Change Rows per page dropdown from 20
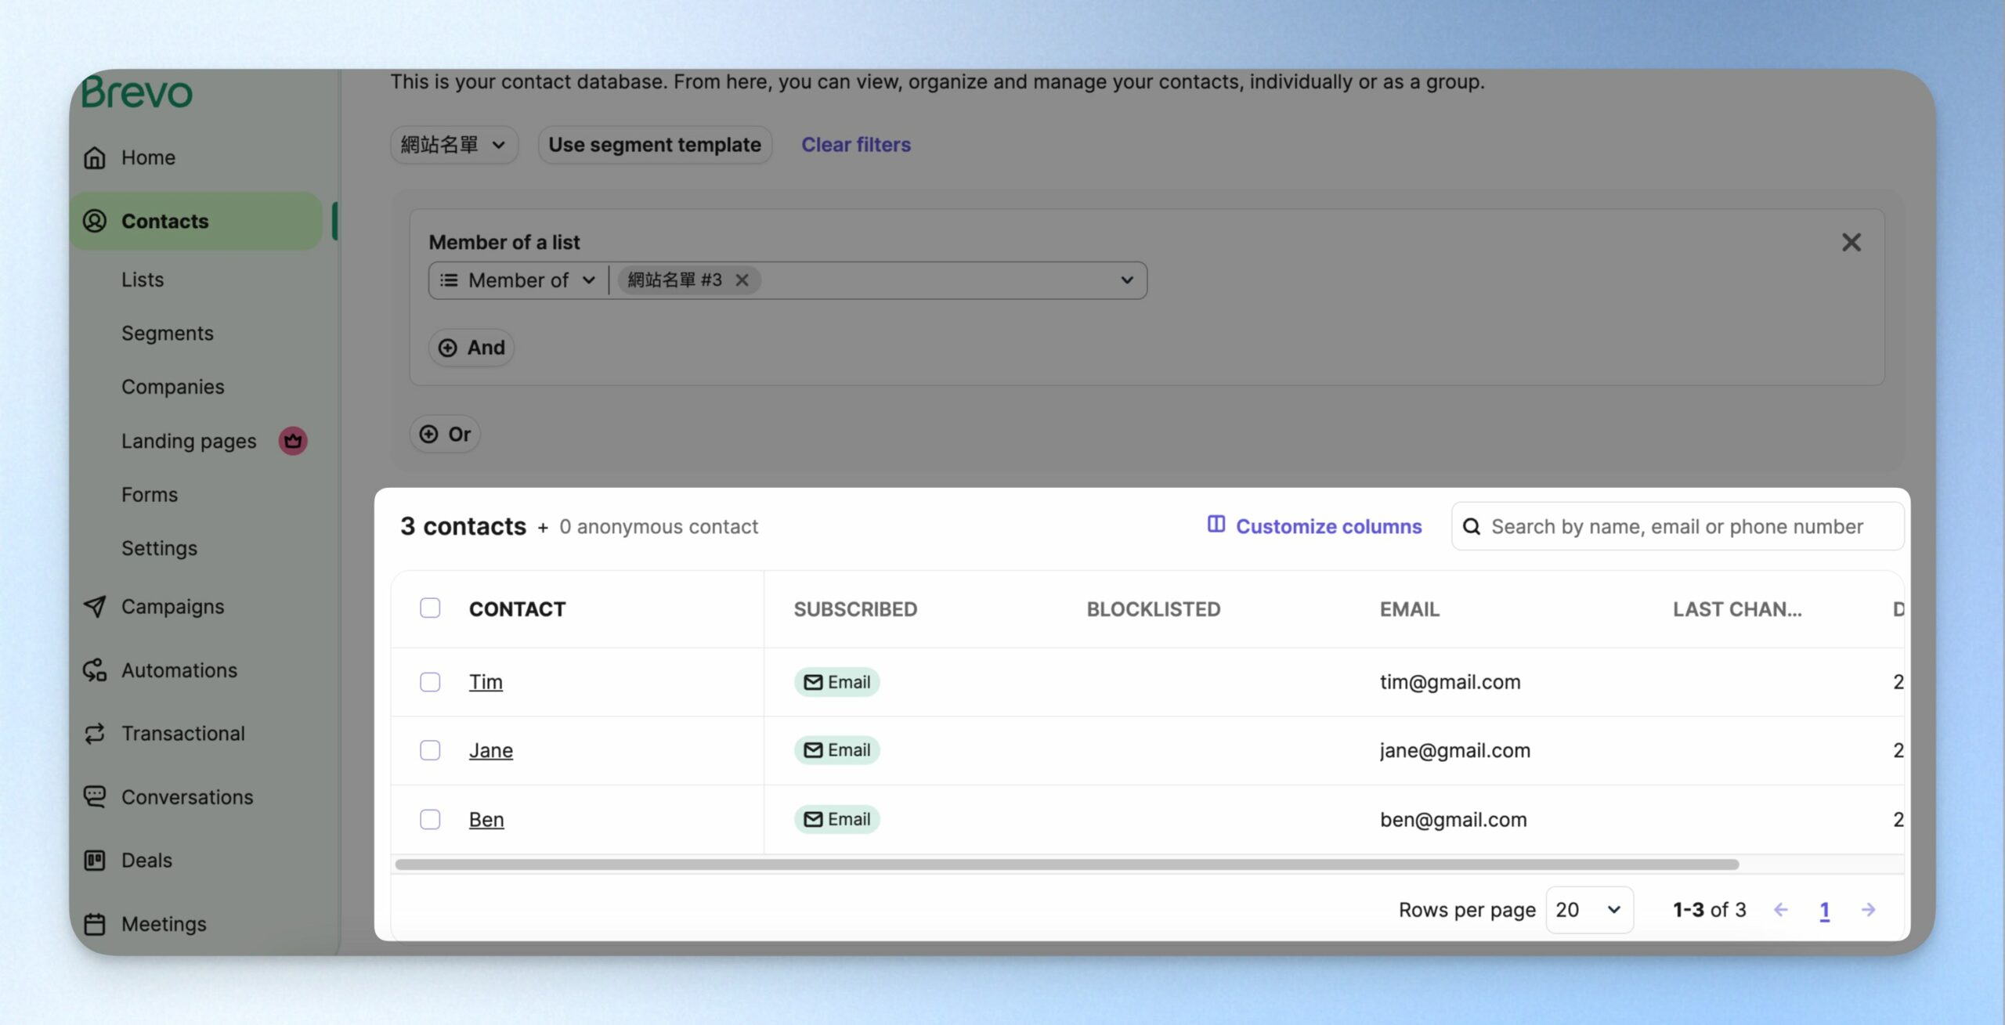Image resolution: width=2005 pixels, height=1025 pixels. pyautogui.click(x=1589, y=910)
